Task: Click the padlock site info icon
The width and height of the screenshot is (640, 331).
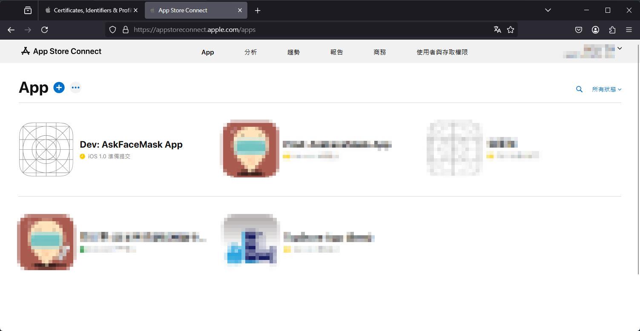Action: click(x=125, y=30)
